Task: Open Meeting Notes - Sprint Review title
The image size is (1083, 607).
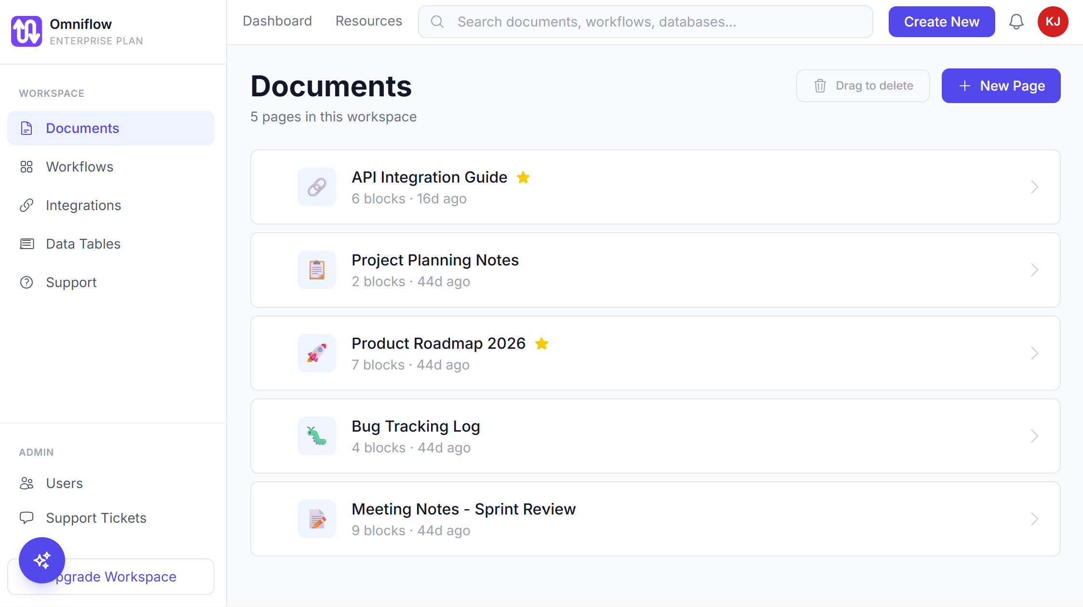Action: pos(463,509)
